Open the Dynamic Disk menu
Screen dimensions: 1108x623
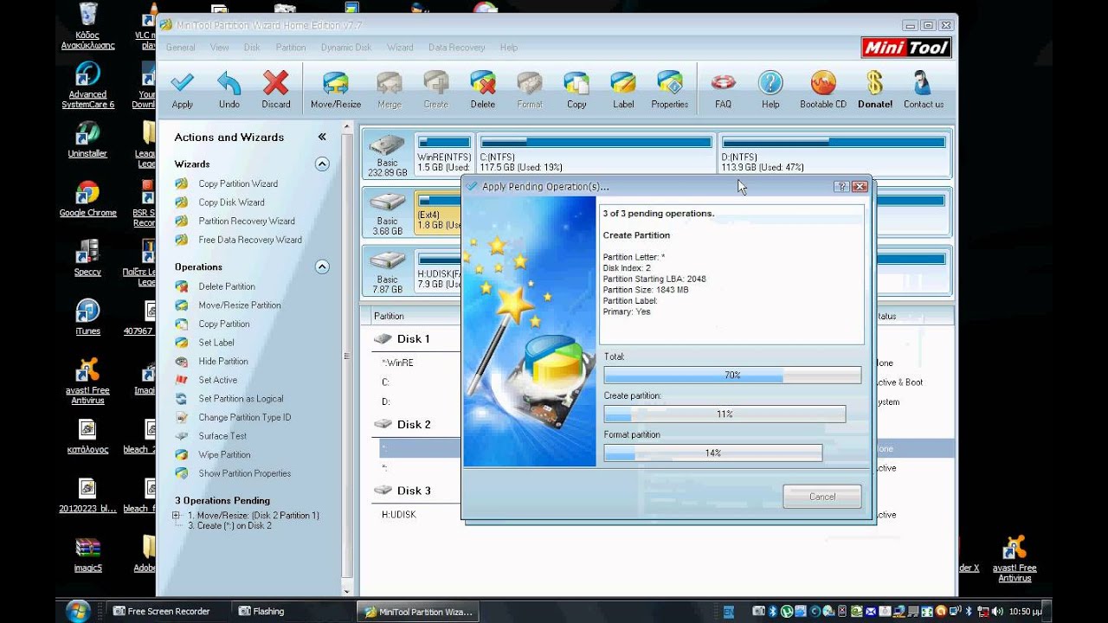pos(346,48)
